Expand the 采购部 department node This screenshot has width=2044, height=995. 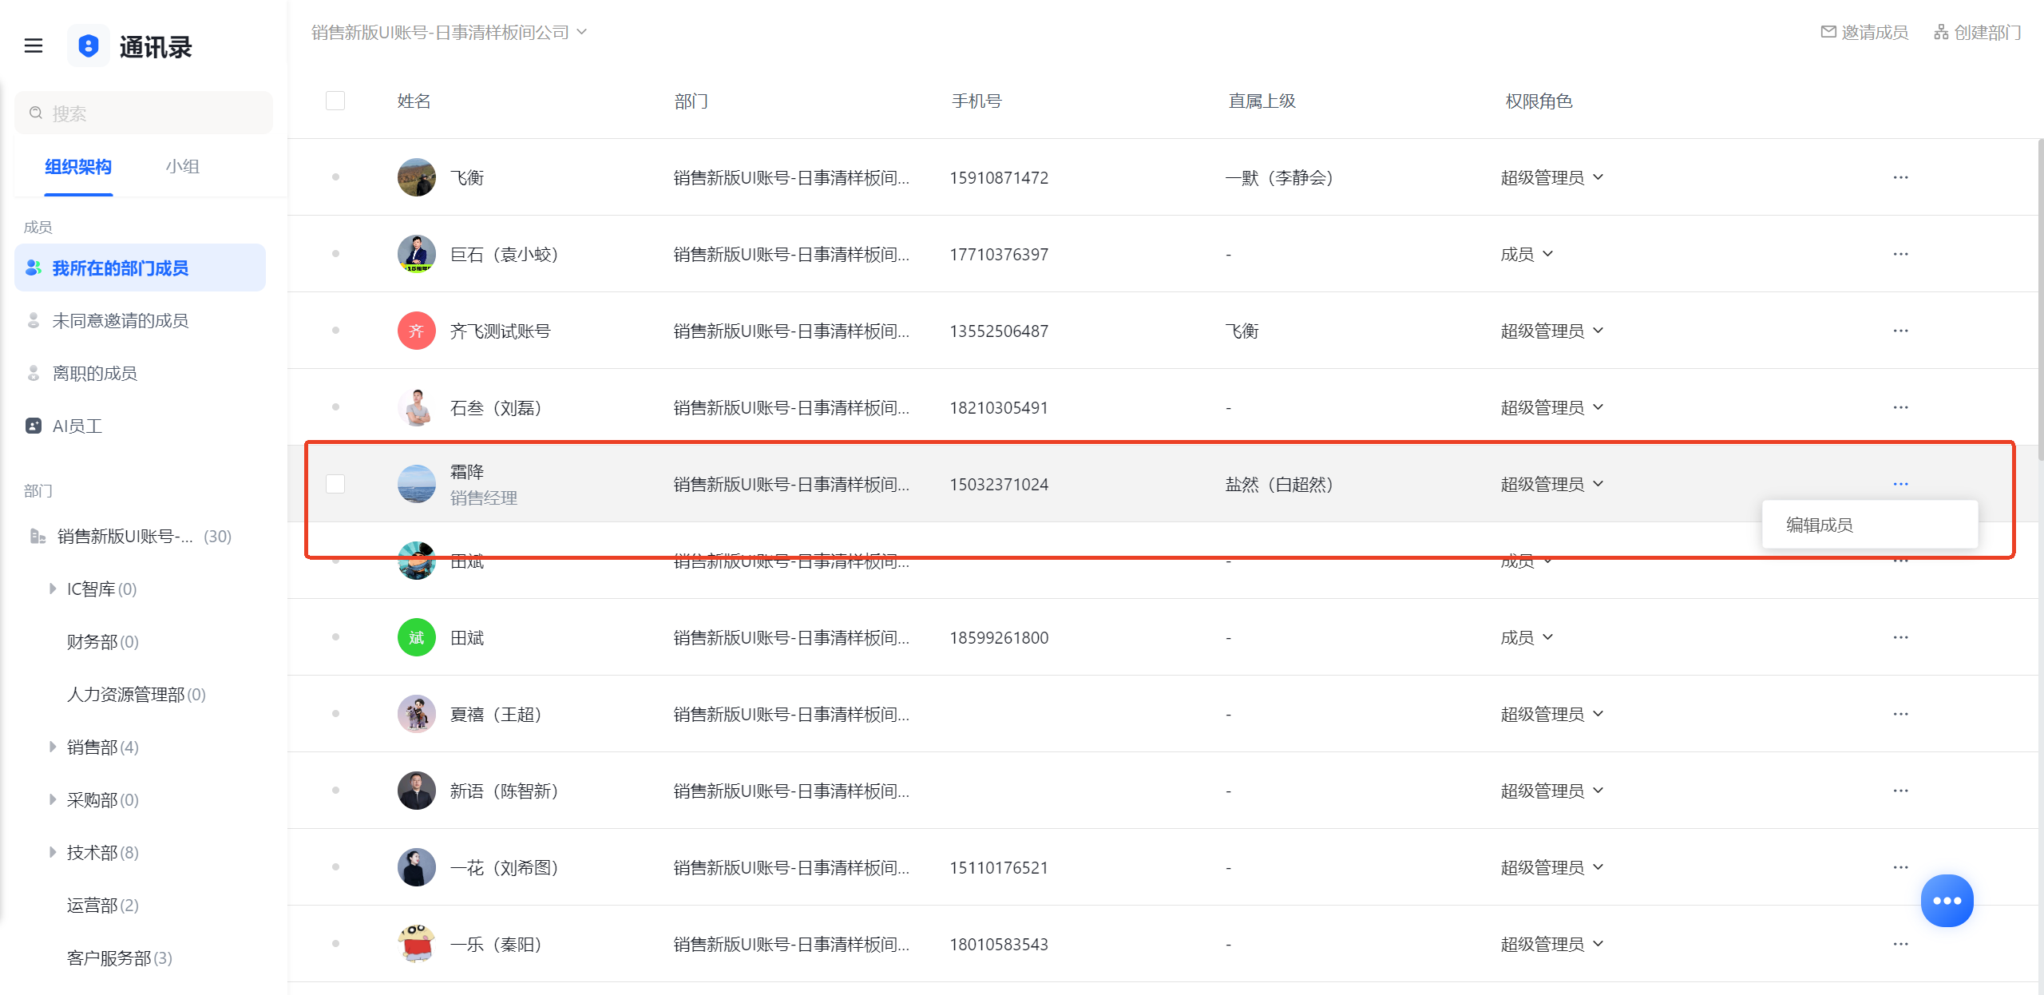[53, 799]
